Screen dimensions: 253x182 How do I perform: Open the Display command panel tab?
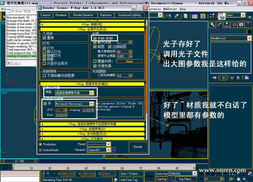click(x=241, y=25)
